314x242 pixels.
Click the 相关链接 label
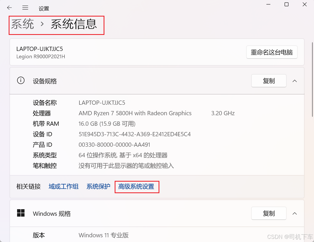click(x=29, y=186)
